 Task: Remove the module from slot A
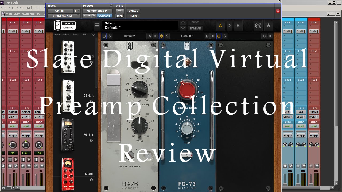155,36
